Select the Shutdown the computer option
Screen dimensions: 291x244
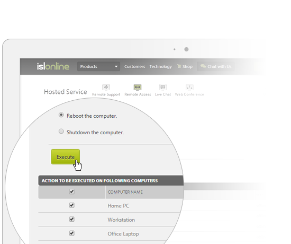[61, 132]
